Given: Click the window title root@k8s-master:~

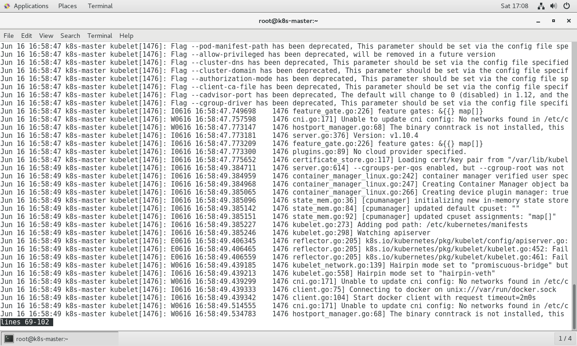Looking at the screenshot, I should (x=288, y=21).
